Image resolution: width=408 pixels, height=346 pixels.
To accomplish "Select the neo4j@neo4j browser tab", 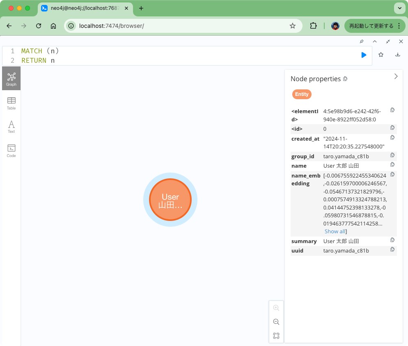I will point(85,8).
